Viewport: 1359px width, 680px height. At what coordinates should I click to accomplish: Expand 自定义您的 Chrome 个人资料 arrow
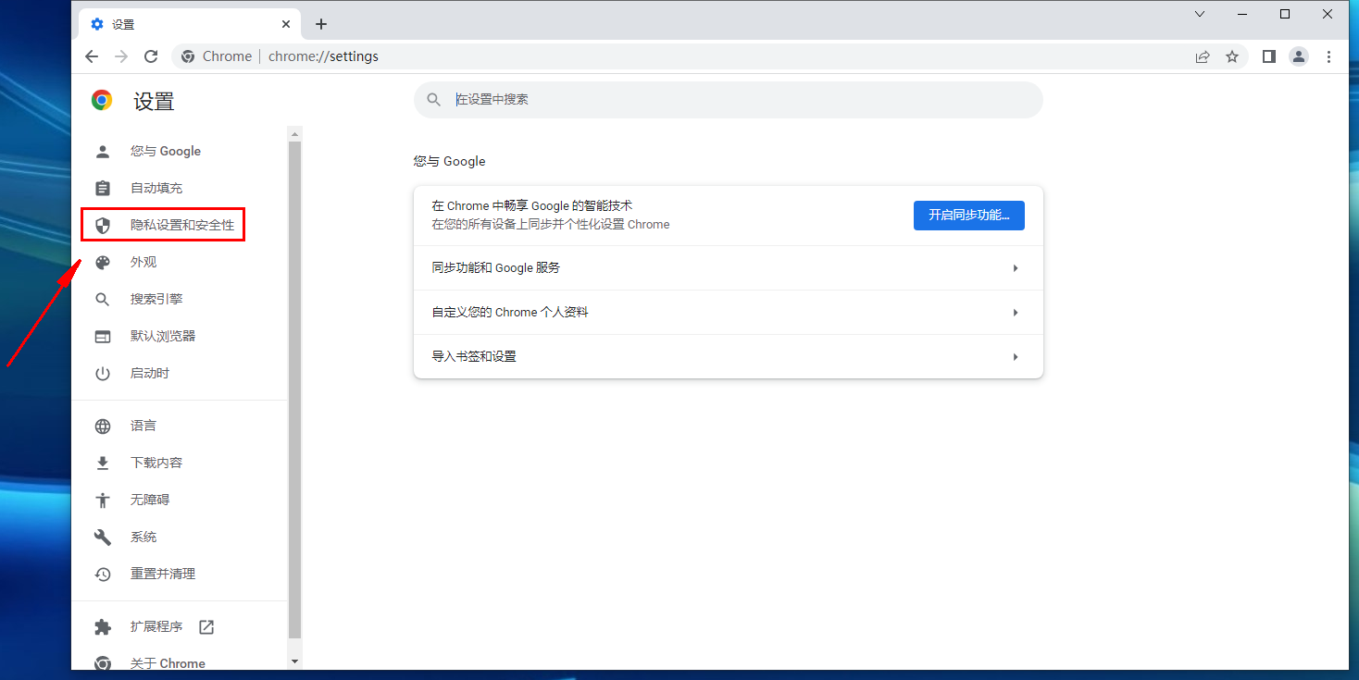1016,313
